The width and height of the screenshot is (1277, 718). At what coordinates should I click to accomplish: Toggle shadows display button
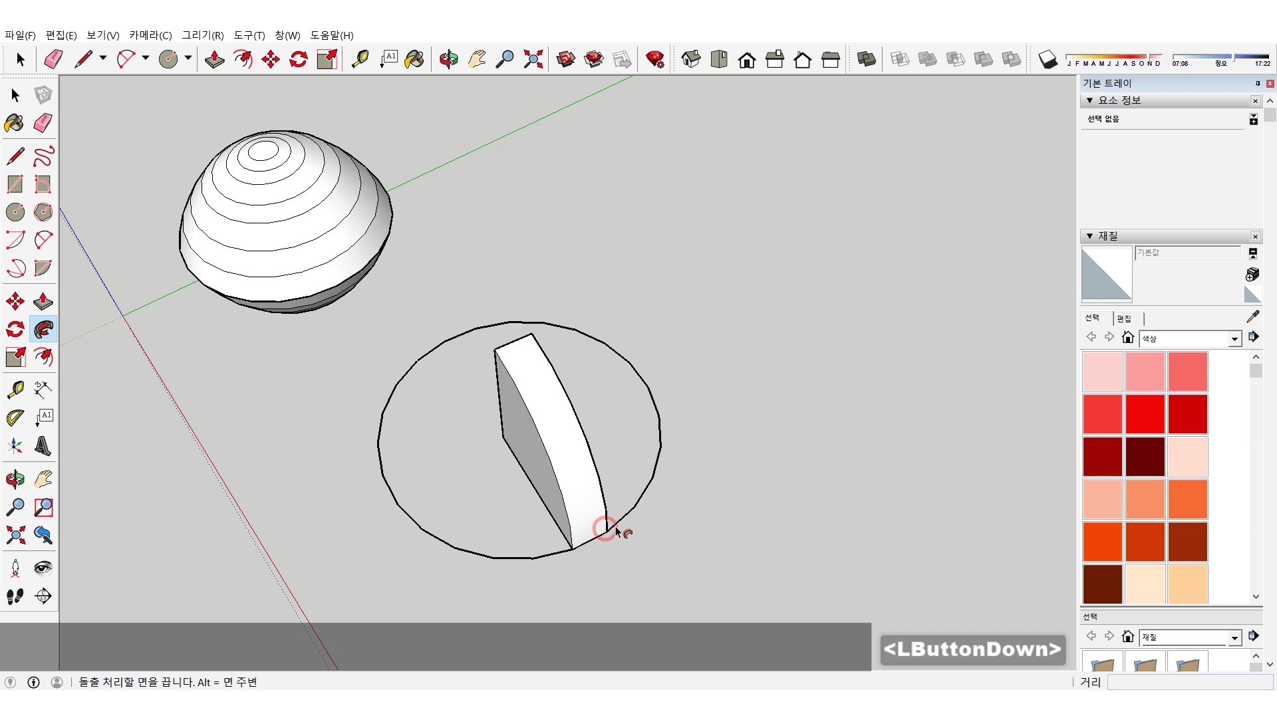tap(1048, 60)
